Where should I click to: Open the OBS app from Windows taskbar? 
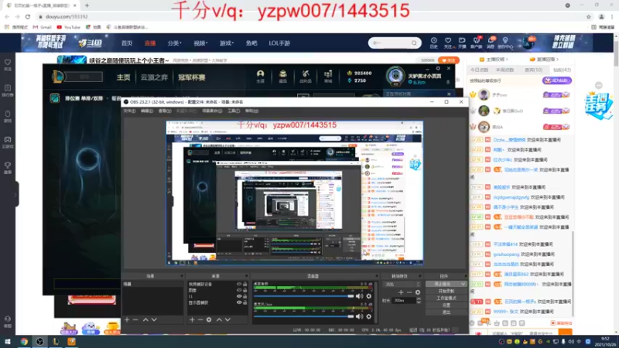point(39,342)
